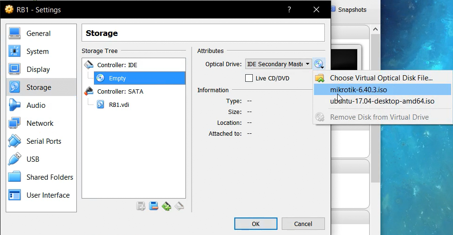This screenshot has width=453, height=235.
Task: Enable the Live CD/DVD checkbox
Action: pos(249,78)
